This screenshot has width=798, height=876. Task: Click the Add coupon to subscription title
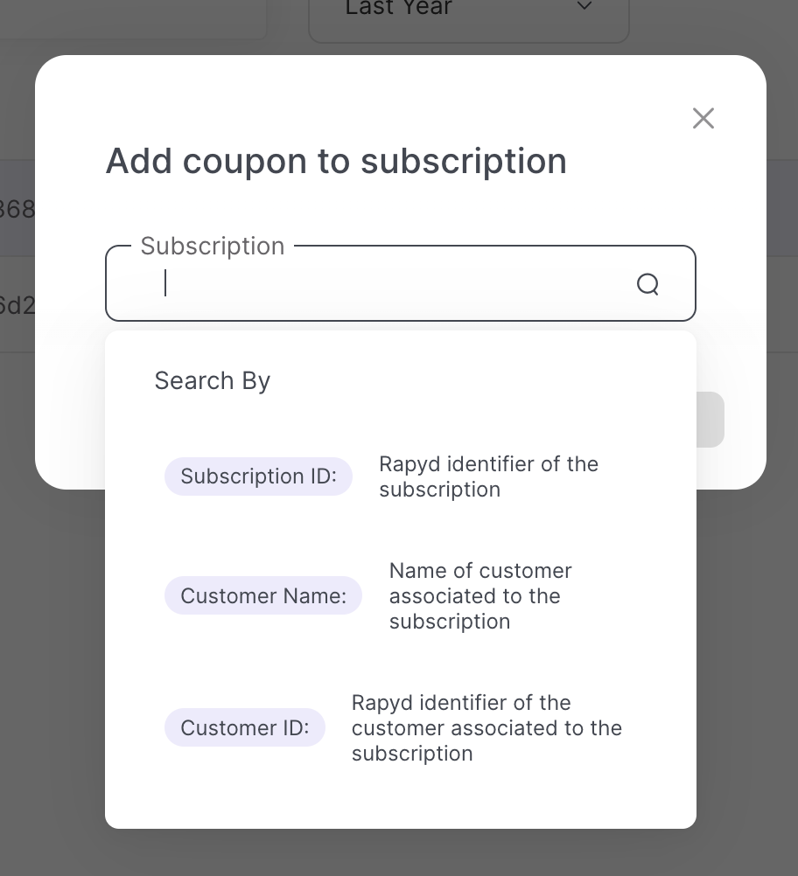(336, 161)
